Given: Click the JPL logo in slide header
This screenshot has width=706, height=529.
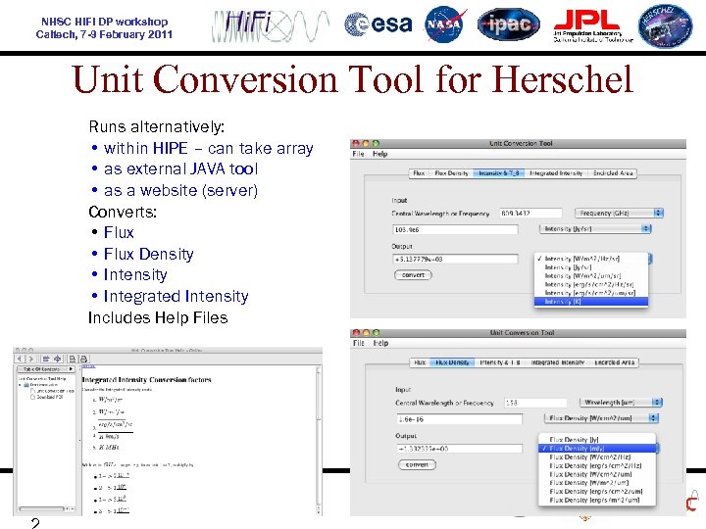Looking at the screenshot, I should pyautogui.click(x=593, y=25).
